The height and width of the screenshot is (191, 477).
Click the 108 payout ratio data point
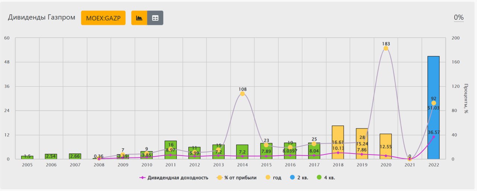tap(242, 94)
